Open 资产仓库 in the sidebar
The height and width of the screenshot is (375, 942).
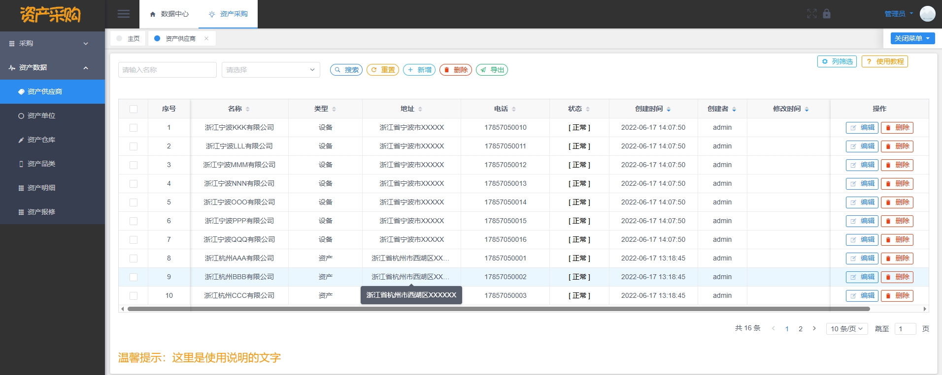(x=52, y=140)
